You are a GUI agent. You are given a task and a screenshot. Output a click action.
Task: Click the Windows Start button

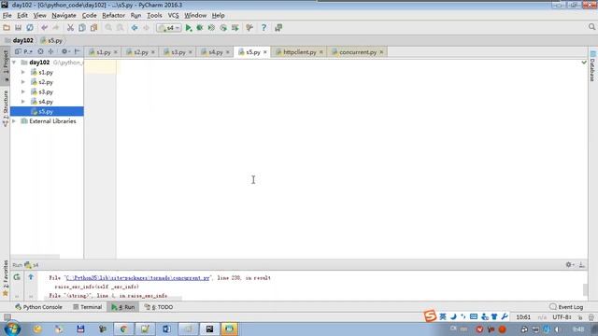(x=12, y=329)
